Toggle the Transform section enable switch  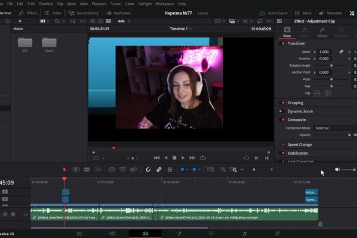coord(282,43)
